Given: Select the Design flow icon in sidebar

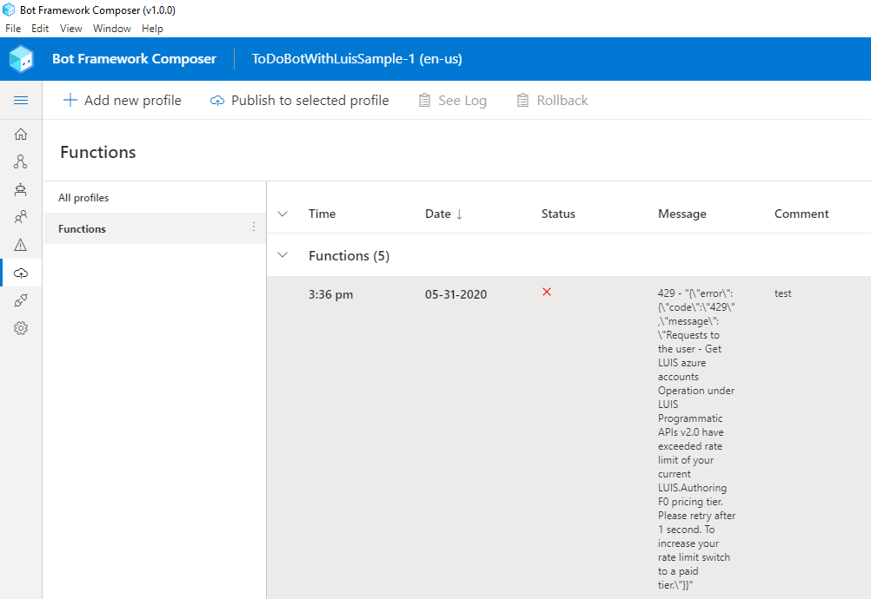Looking at the screenshot, I should click(21, 161).
